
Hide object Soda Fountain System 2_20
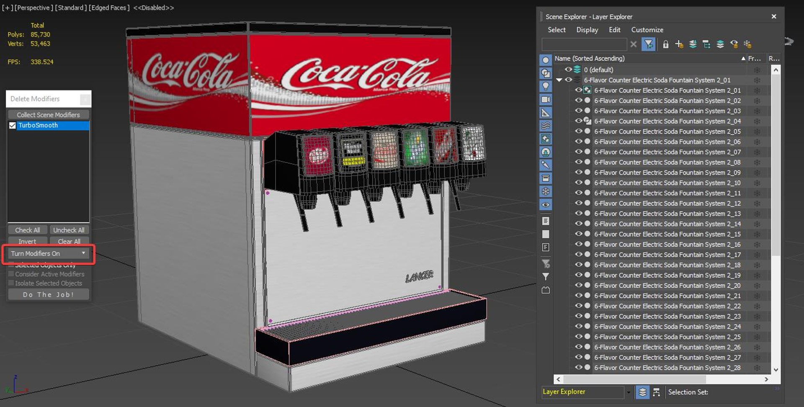point(579,285)
